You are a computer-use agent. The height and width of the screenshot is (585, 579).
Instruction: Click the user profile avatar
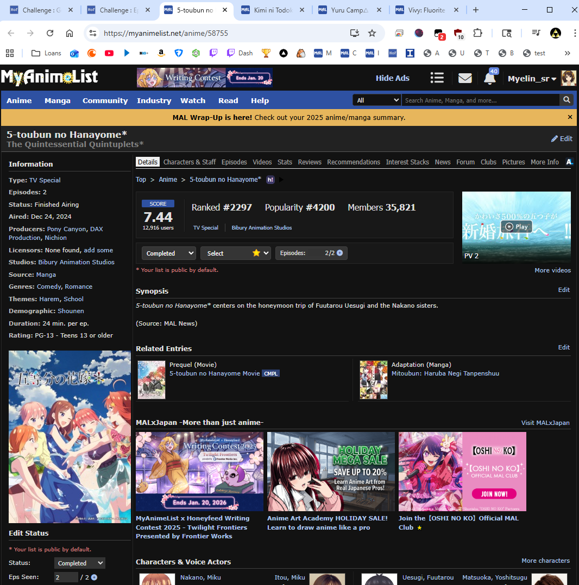[568, 78]
